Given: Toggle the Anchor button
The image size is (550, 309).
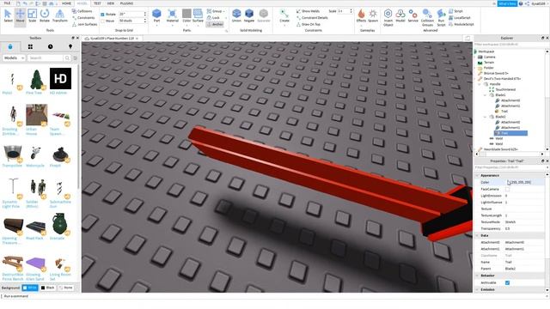Looking at the screenshot, I should point(215,24).
